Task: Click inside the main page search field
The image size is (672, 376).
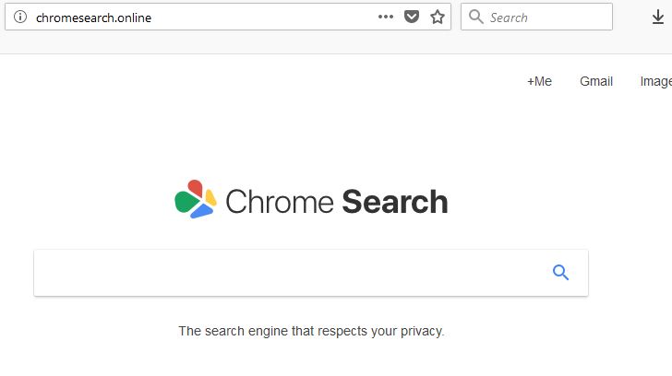Action: [286, 273]
